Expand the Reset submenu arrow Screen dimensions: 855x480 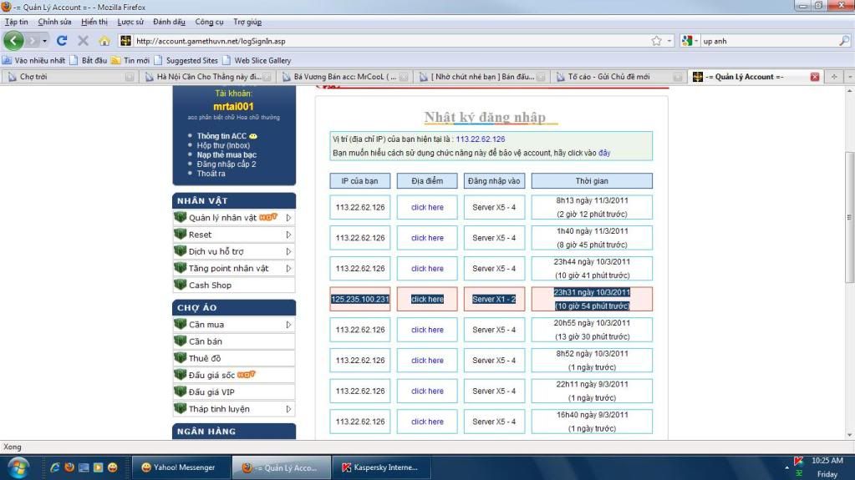click(288, 235)
